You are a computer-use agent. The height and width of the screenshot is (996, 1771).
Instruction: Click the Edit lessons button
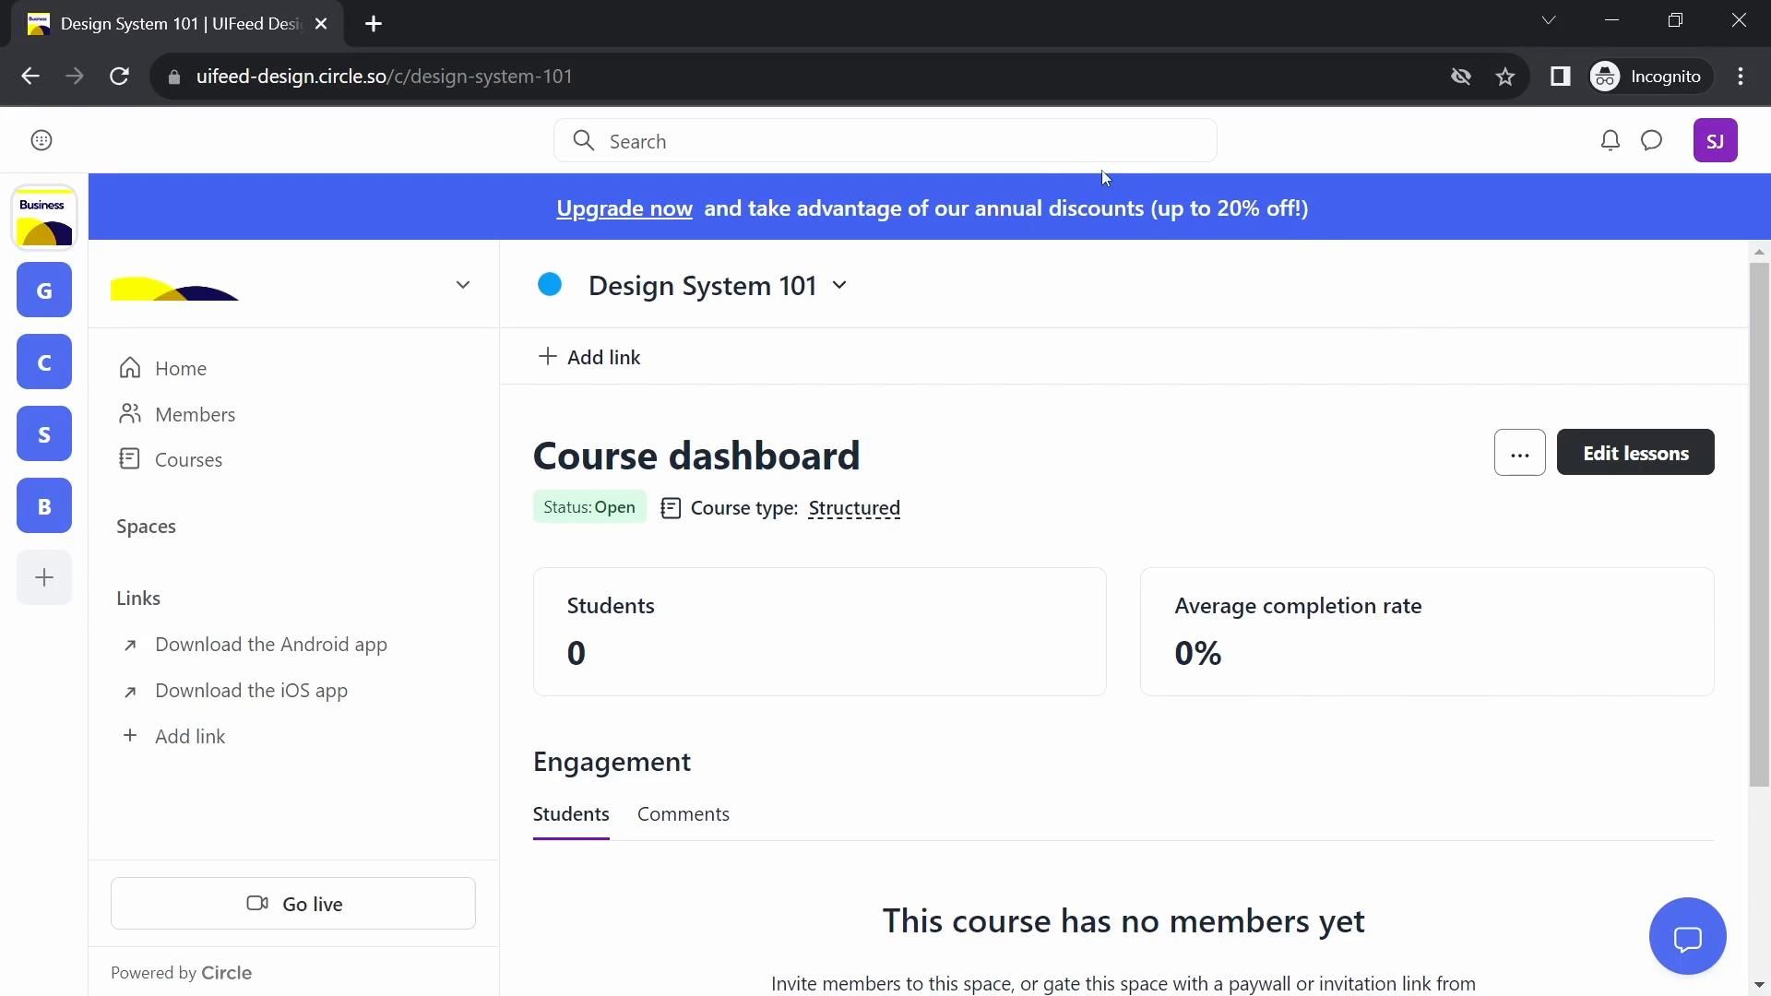pyautogui.click(x=1634, y=453)
